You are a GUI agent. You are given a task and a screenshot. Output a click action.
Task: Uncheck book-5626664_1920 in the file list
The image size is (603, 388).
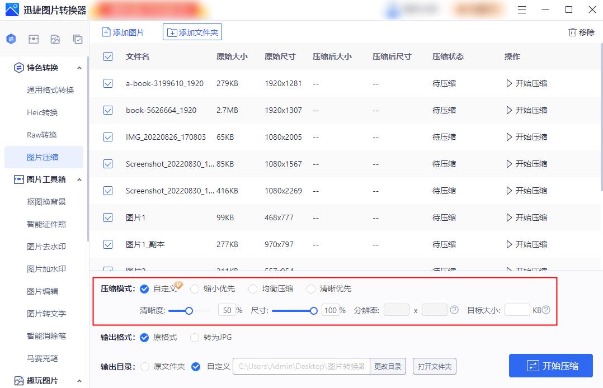(x=107, y=110)
